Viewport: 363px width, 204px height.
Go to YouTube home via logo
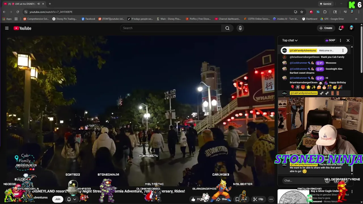click(x=22, y=28)
